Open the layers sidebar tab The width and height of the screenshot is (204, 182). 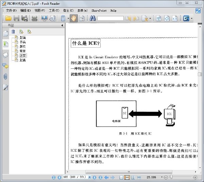click(5, 55)
